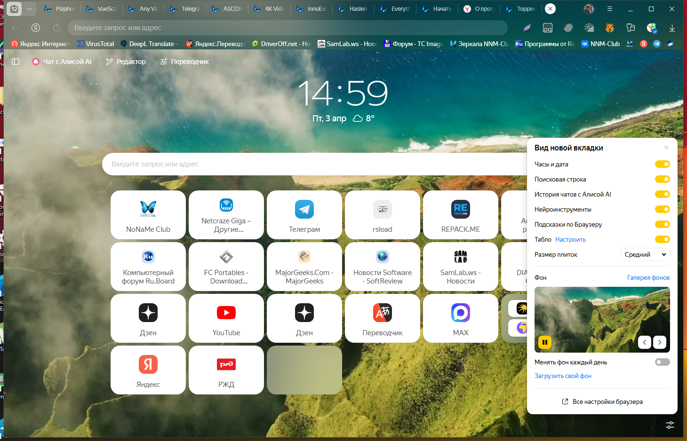The width and height of the screenshot is (687, 441).
Task: Click the background preview thumbnail in the panel
Action: [x=602, y=320]
